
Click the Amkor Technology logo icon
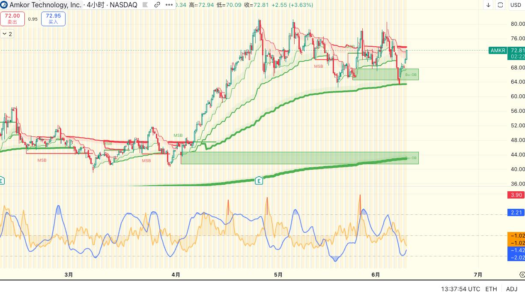(4, 5)
